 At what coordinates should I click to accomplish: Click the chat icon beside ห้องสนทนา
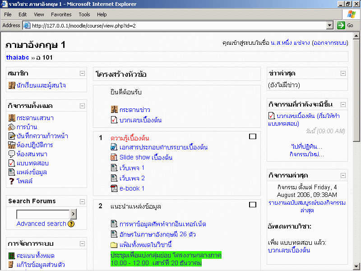(x=12, y=154)
